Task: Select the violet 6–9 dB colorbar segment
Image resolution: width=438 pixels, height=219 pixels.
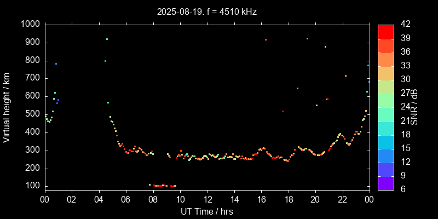Action: pos(385,183)
